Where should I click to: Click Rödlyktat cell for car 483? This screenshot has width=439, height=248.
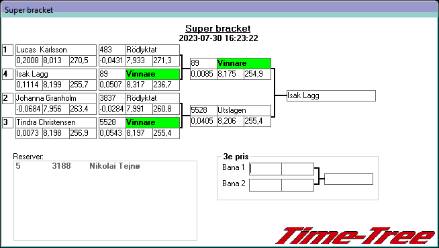[152, 50]
